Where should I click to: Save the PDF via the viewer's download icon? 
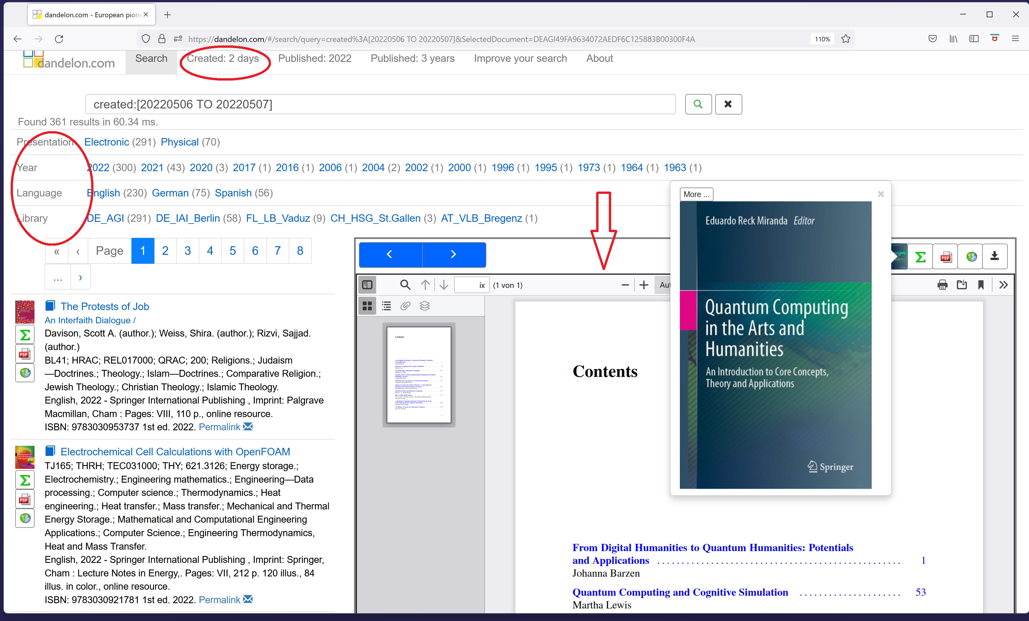point(962,285)
